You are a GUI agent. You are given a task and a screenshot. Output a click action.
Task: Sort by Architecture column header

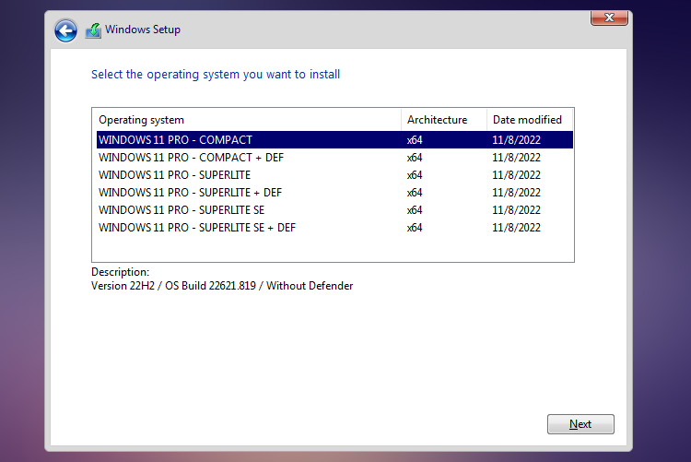(x=444, y=120)
